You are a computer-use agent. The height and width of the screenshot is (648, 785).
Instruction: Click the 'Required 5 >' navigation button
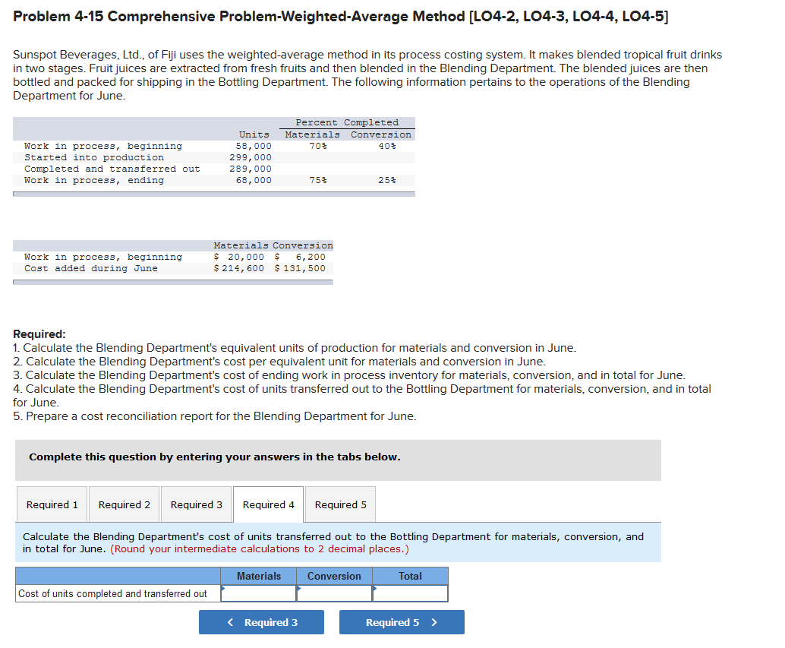point(402,621)
